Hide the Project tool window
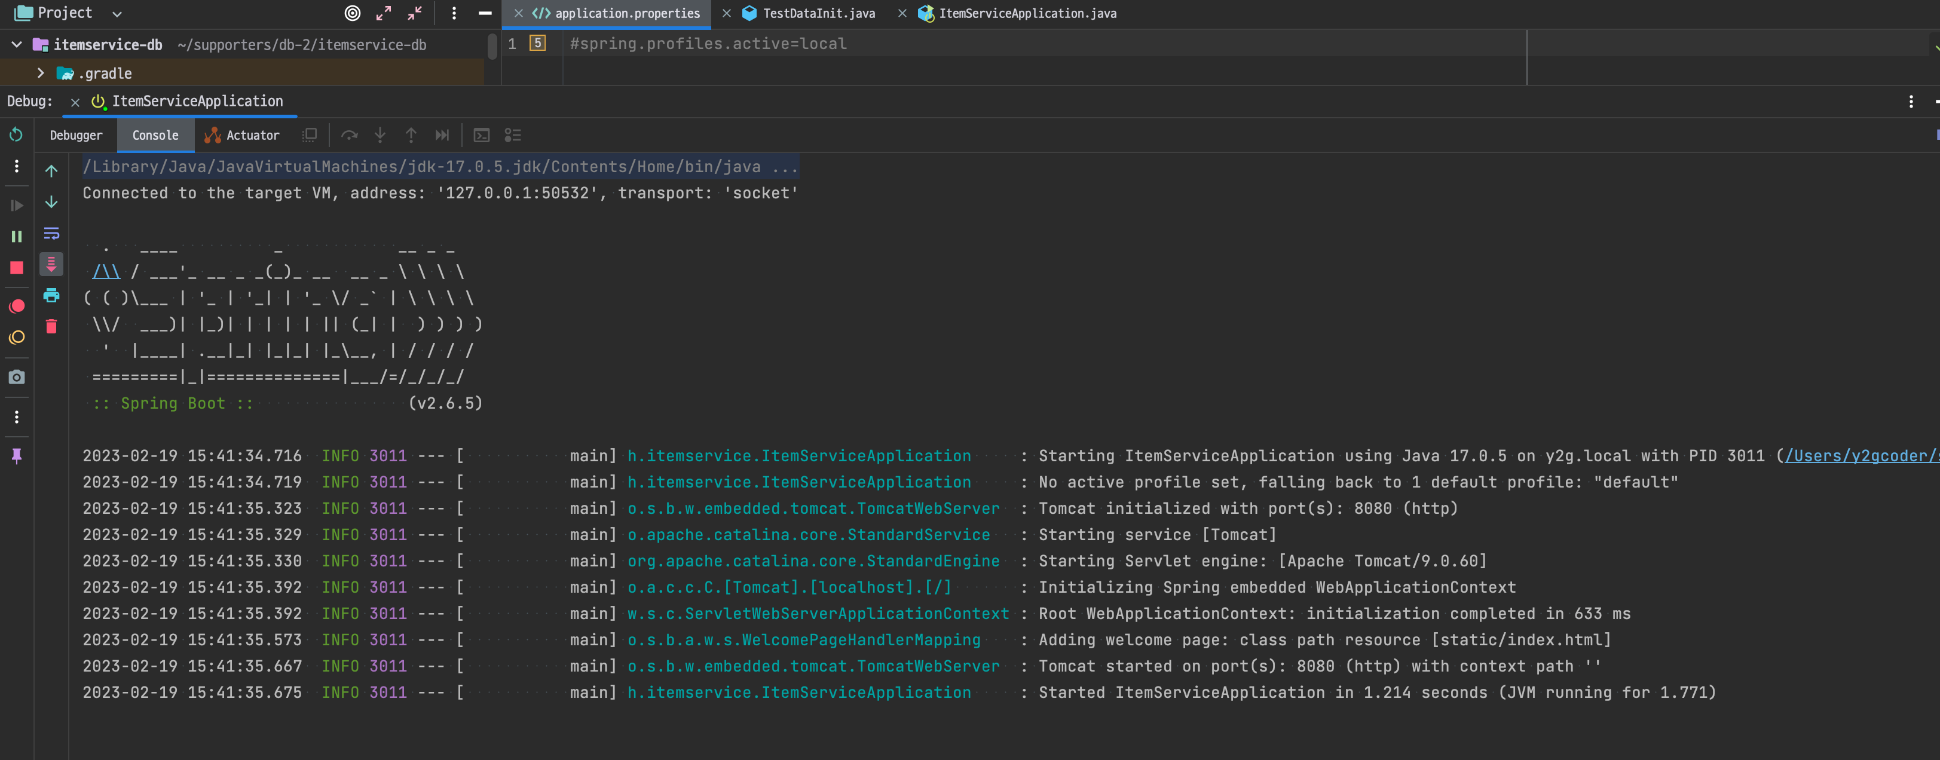Image resolution: width=1940 pixels, height=760 pixels. (x=485, y=13)
